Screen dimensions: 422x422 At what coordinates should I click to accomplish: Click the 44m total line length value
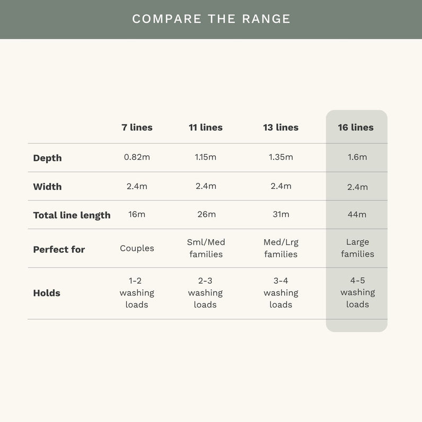coord(357,215)
